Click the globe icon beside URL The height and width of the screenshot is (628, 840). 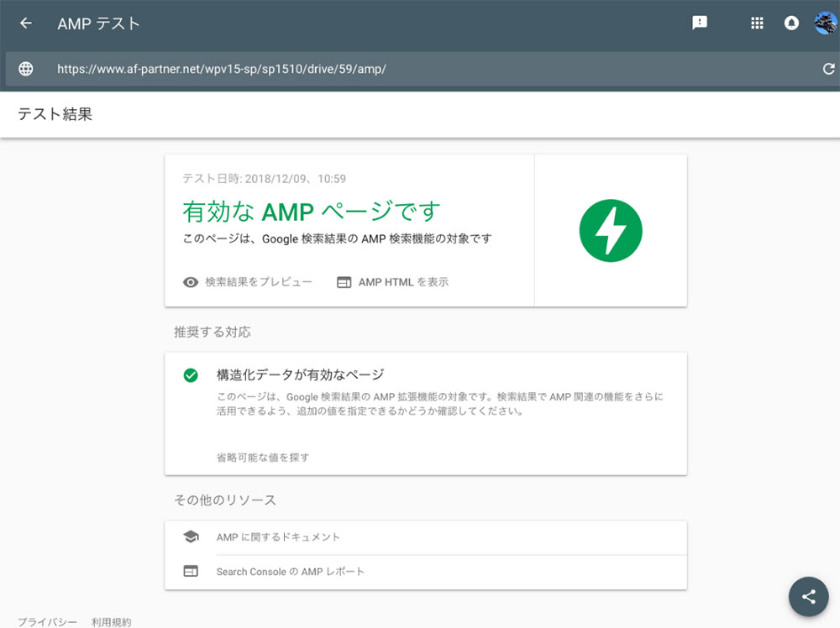pyautogui.click(x=26, y=69)
